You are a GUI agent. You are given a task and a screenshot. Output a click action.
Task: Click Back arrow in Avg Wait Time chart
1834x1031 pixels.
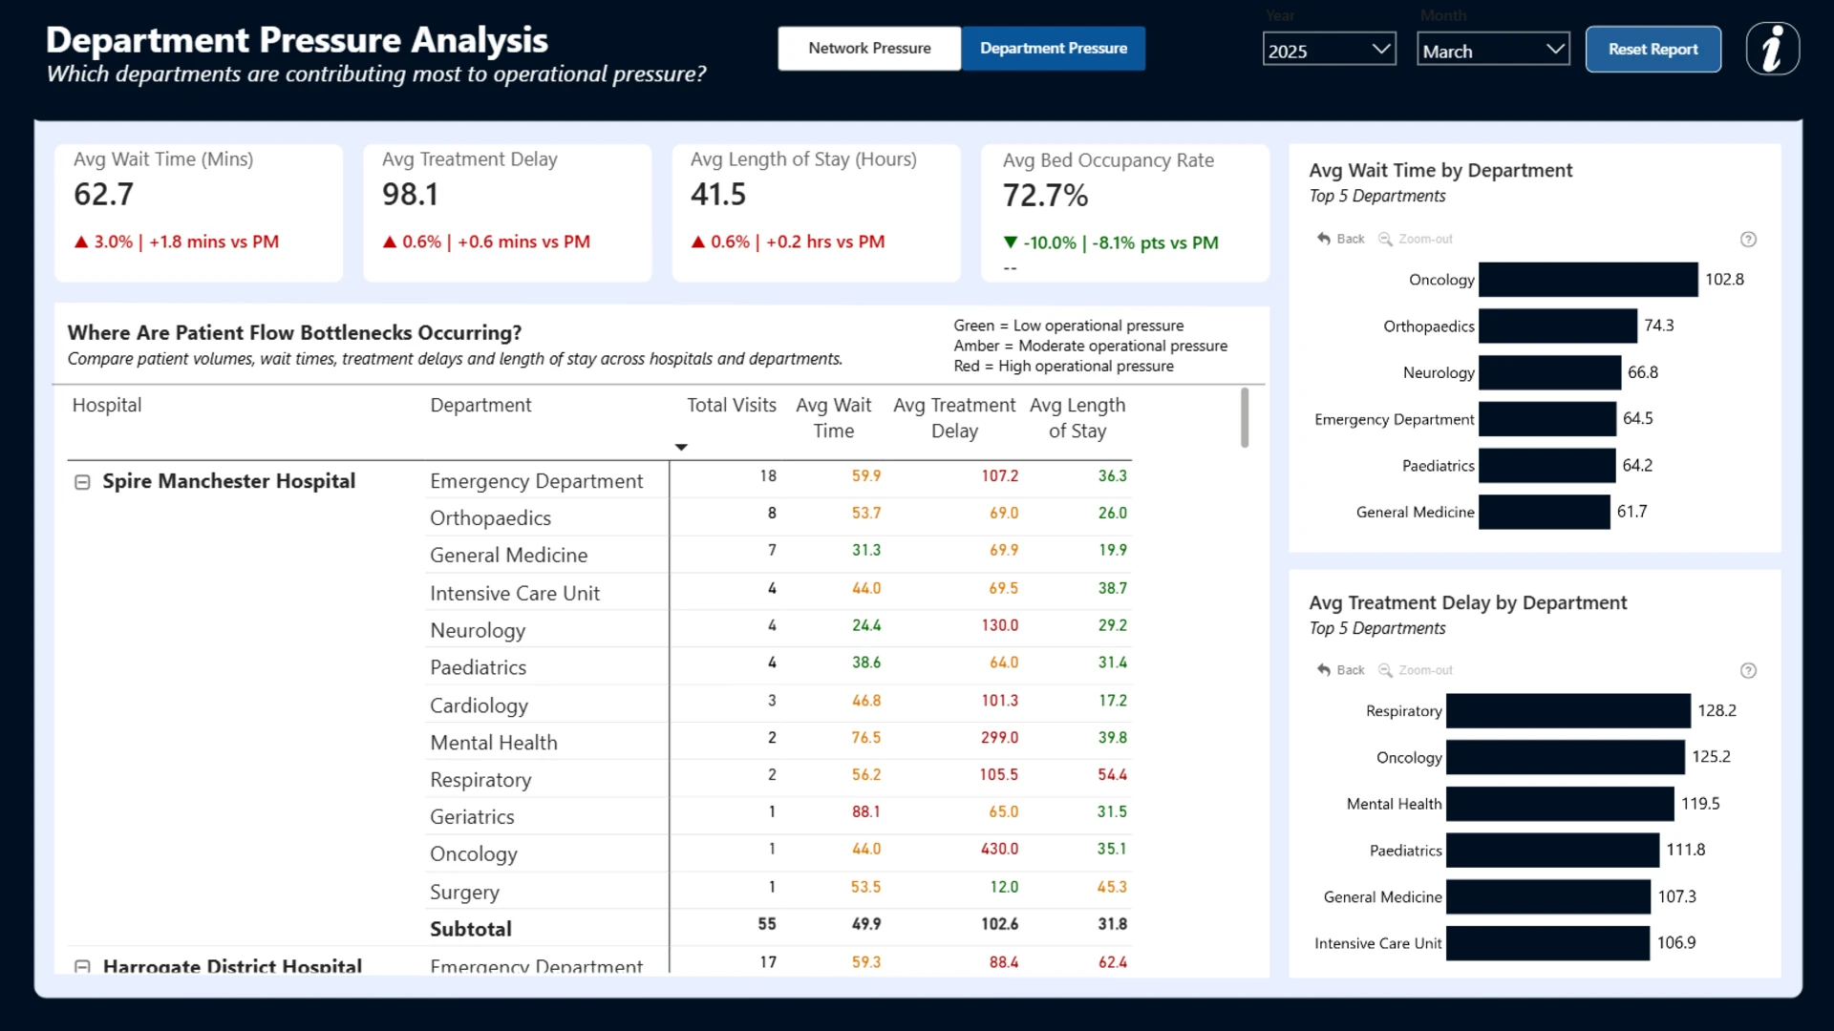click(x=1340, y=239)
